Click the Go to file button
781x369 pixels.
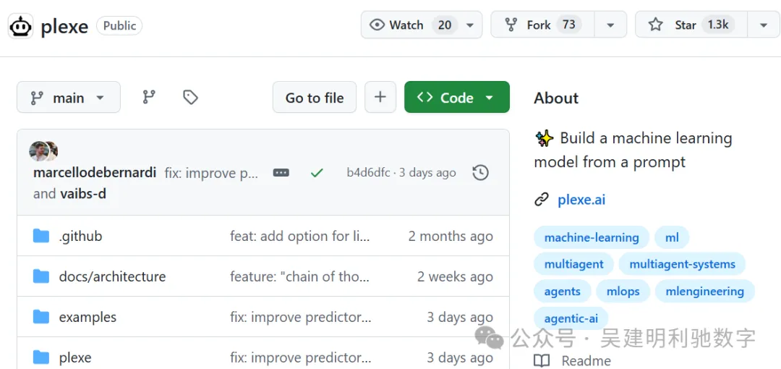coord(315,97)
